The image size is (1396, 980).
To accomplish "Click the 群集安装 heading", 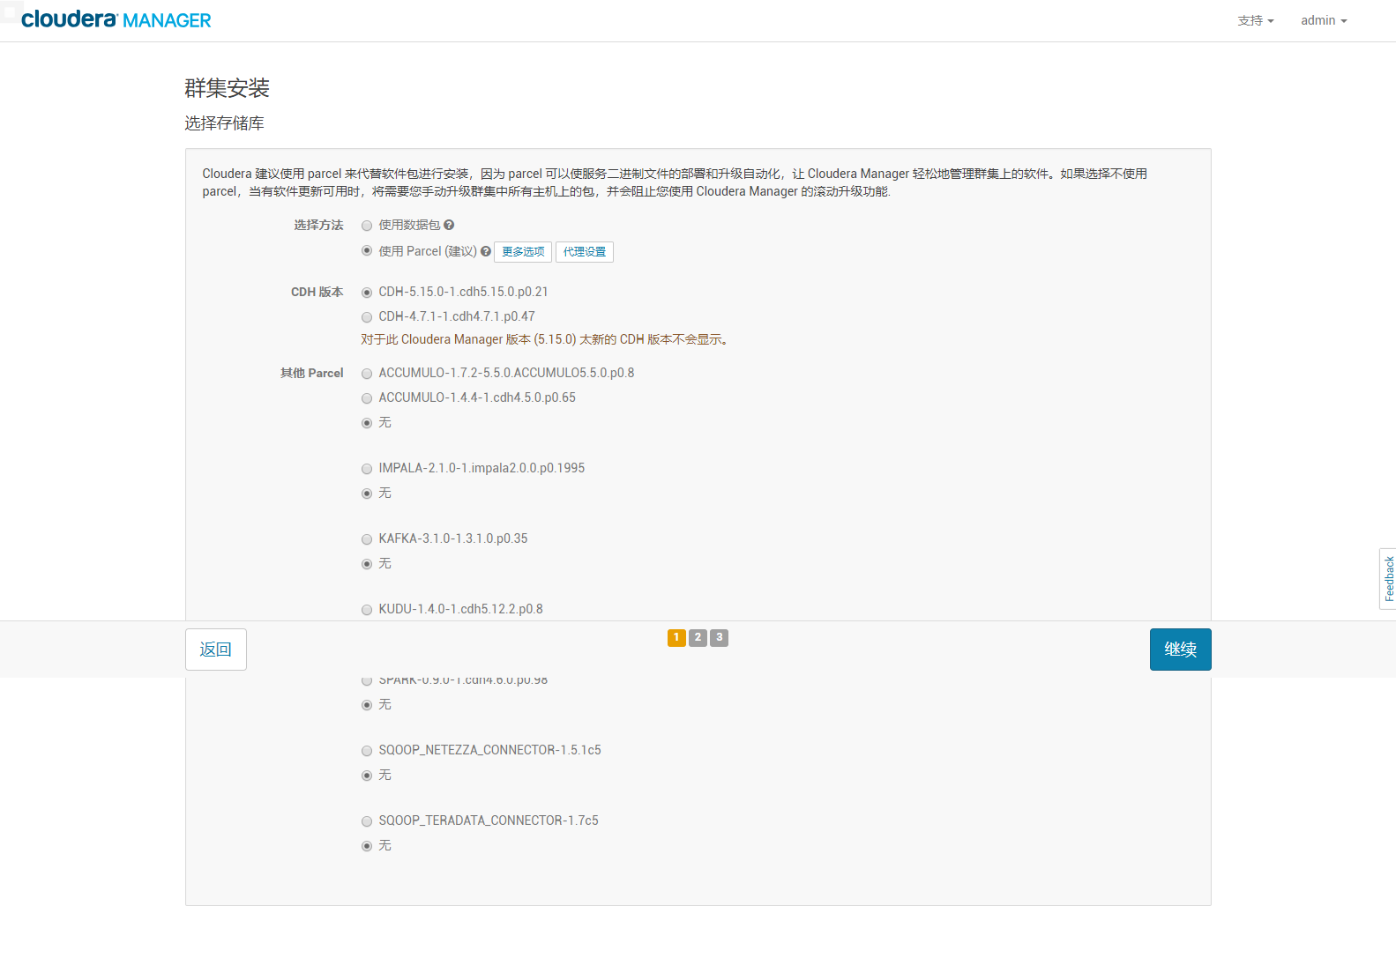I will (x=227, y=88).
